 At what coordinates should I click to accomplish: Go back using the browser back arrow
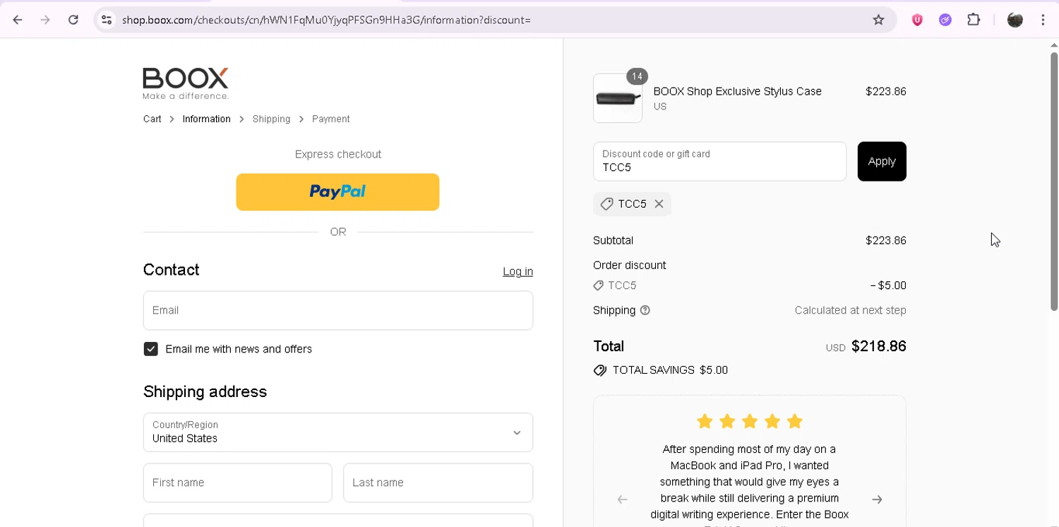point(18,20)
